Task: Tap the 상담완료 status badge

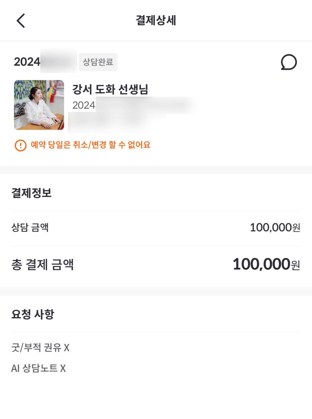Action: point(98,62)
